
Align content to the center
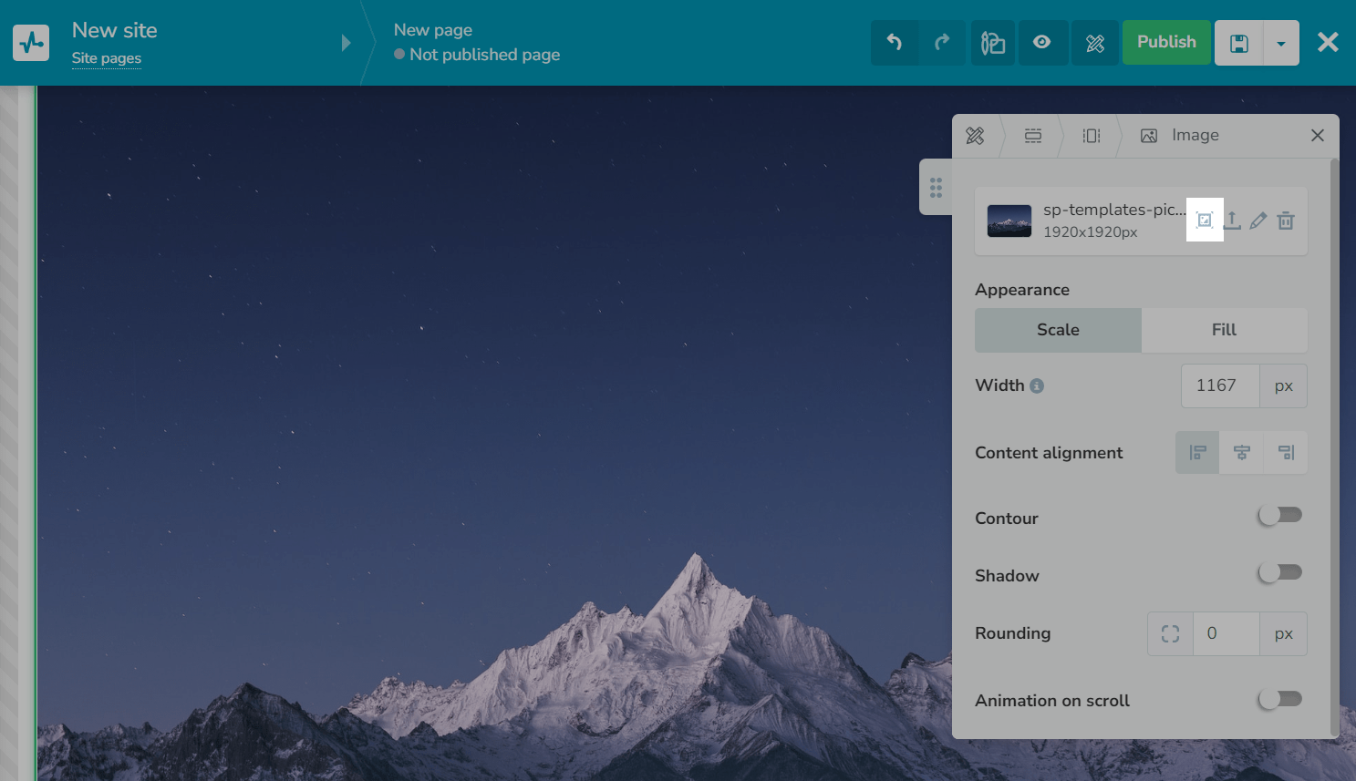point(1242,453)
